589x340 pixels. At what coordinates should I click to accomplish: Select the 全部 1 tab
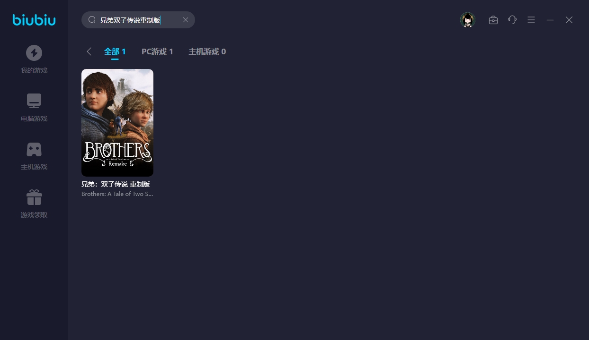point(115,51)
